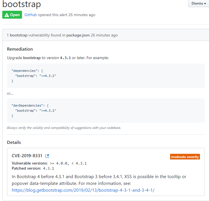Click 'Always verify the validity' note
The width and height of the screenshot is (209, 201).
[64, 128]
